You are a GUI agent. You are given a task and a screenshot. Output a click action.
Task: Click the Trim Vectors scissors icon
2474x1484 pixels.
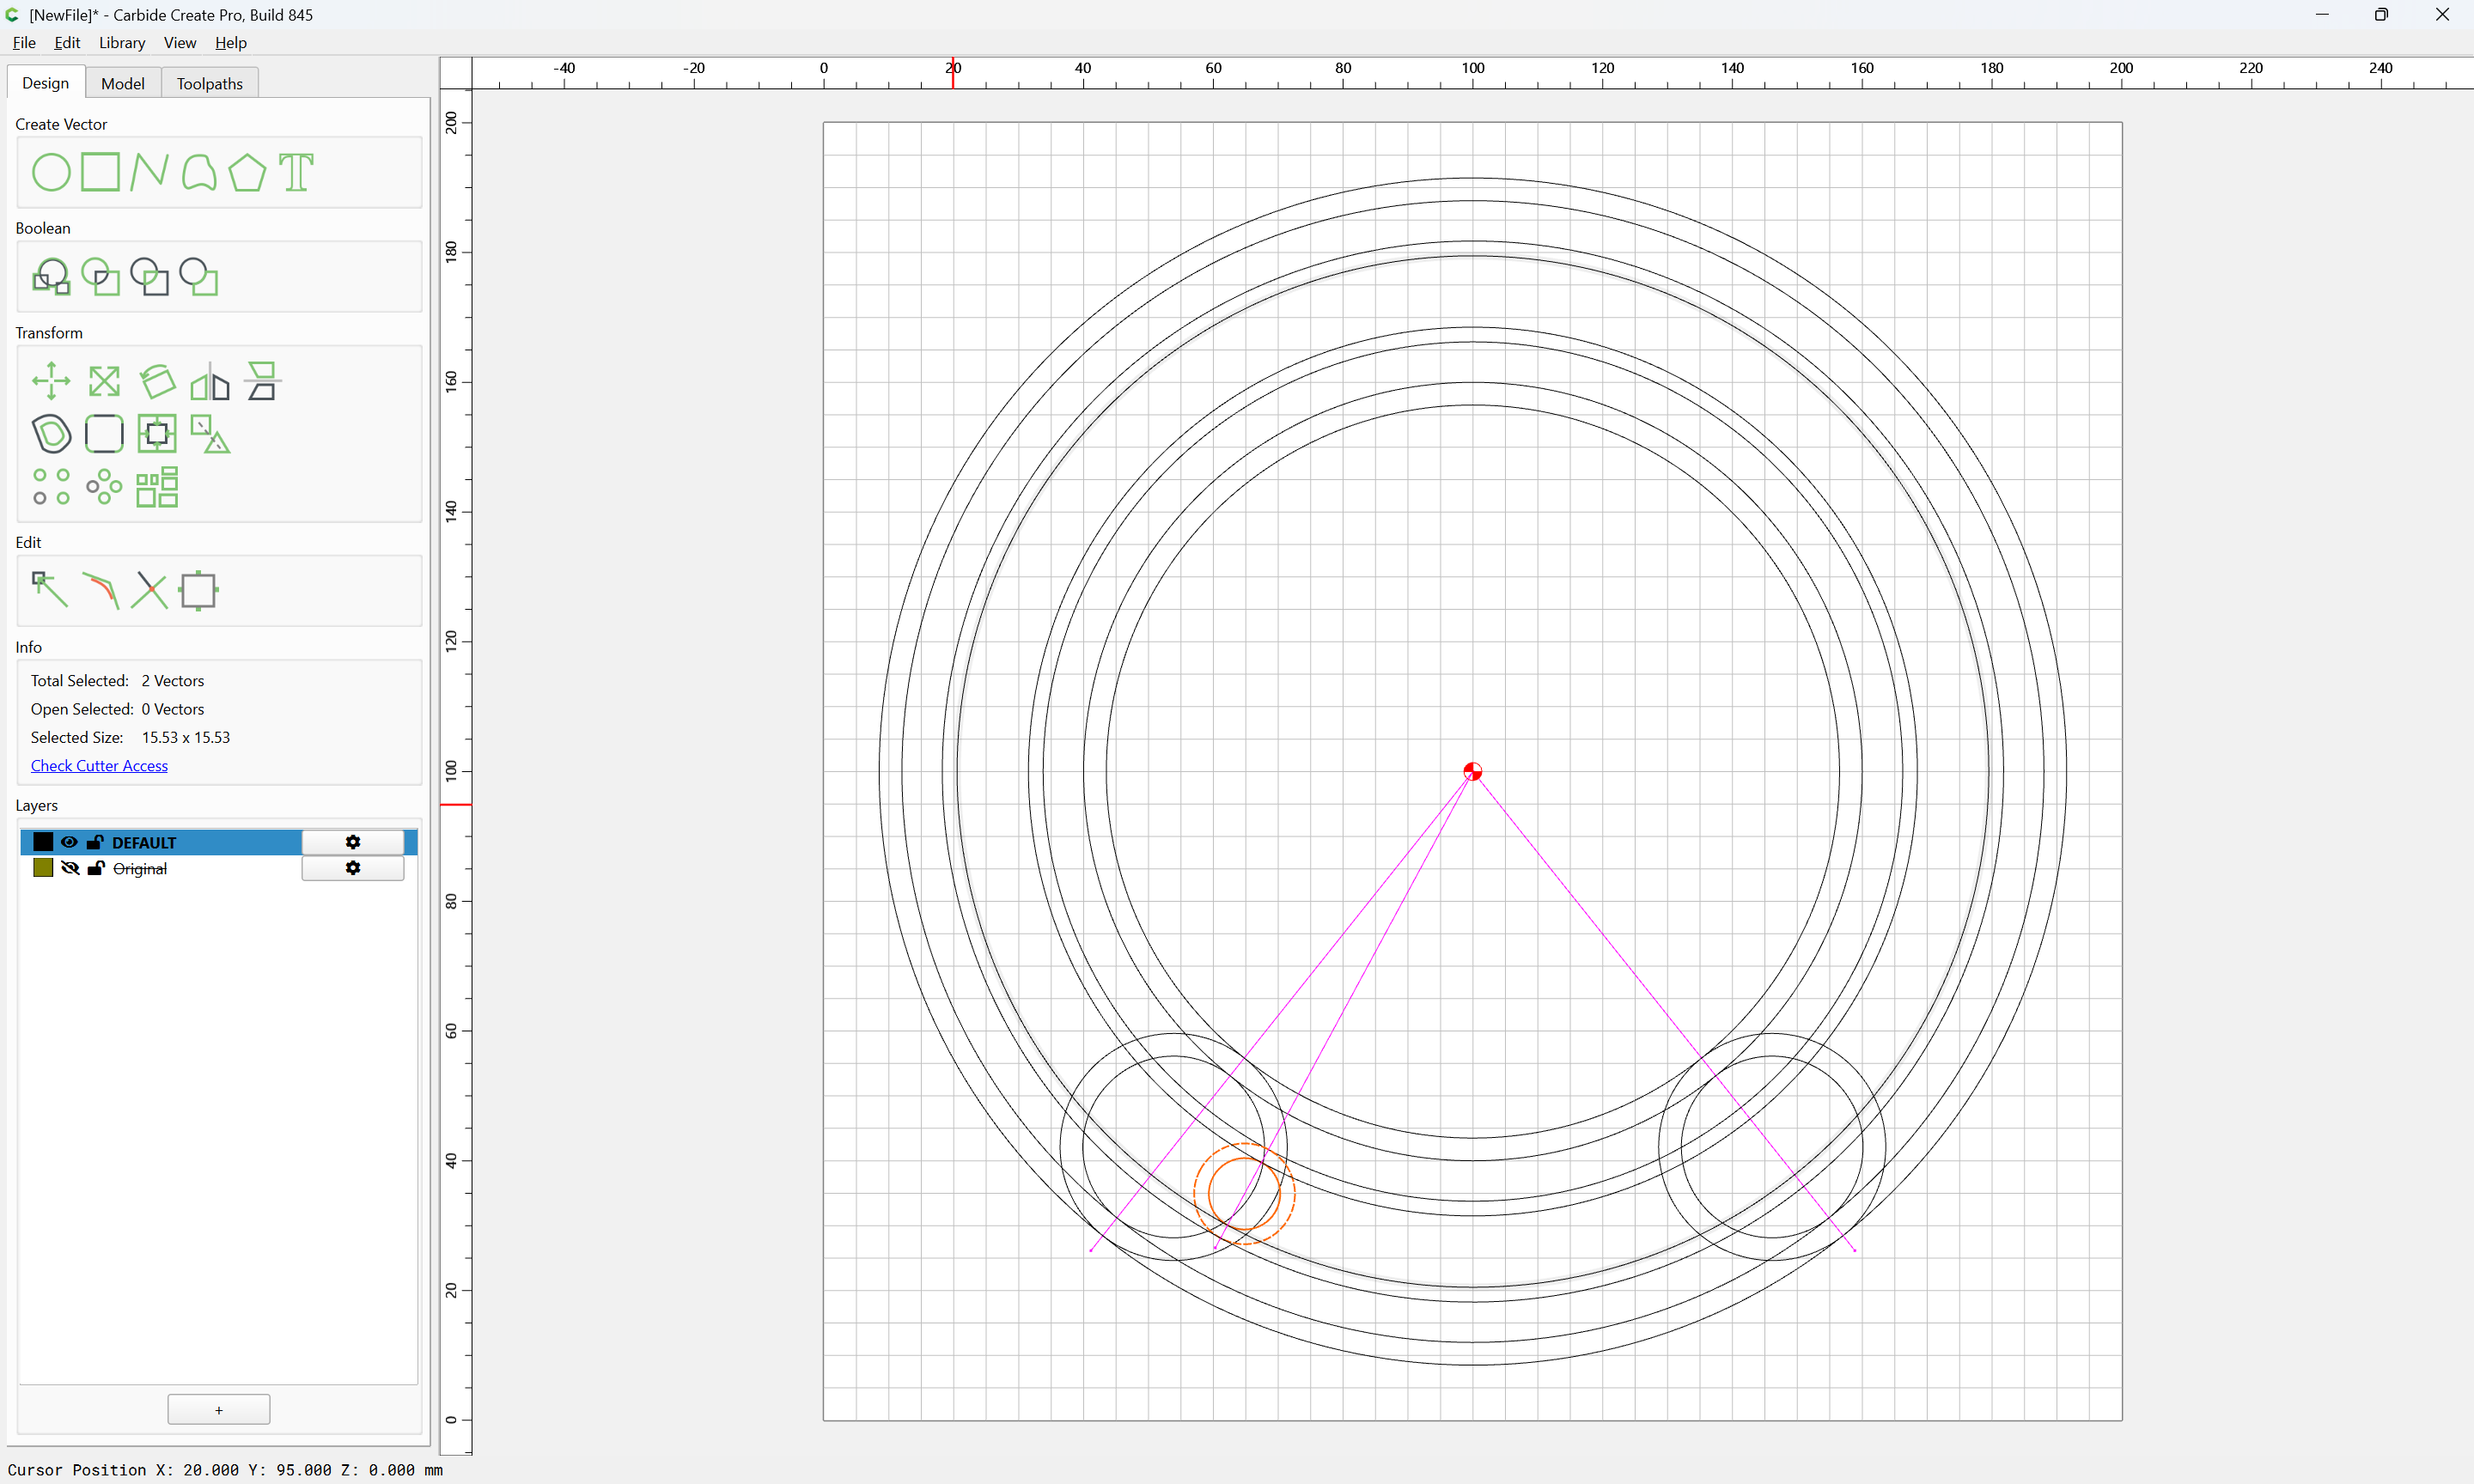pyautogui.click(x=149, y=590)
